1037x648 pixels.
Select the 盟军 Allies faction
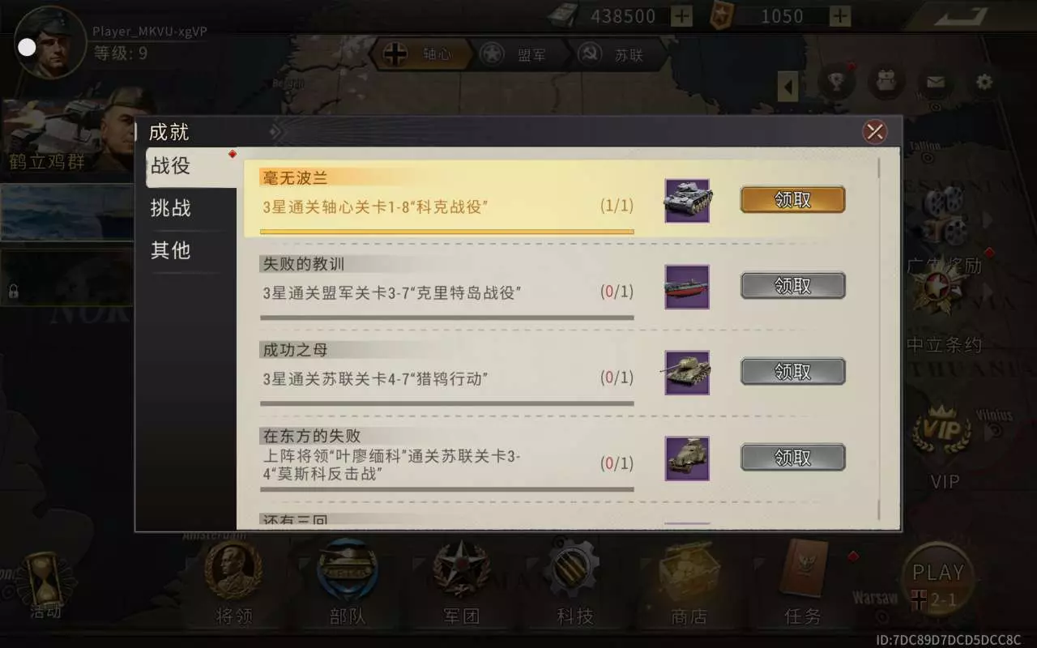(x=518, y=55)
